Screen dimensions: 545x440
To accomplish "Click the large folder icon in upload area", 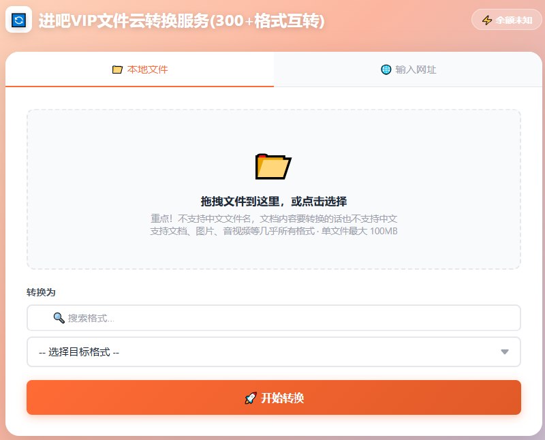I will [x=273, y=166].
